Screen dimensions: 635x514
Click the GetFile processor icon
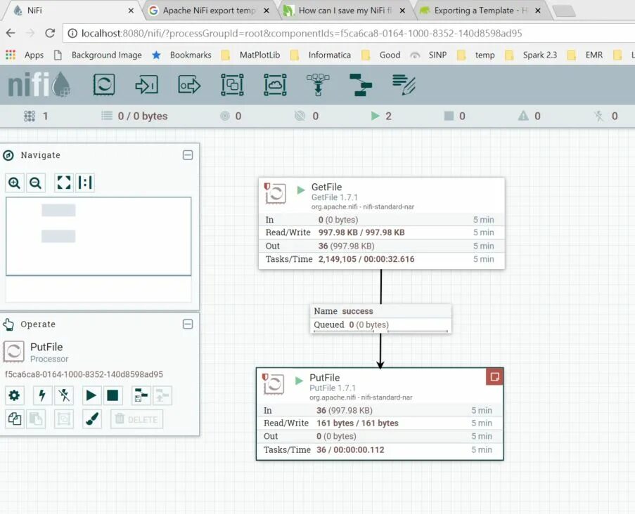coord(276,193)
